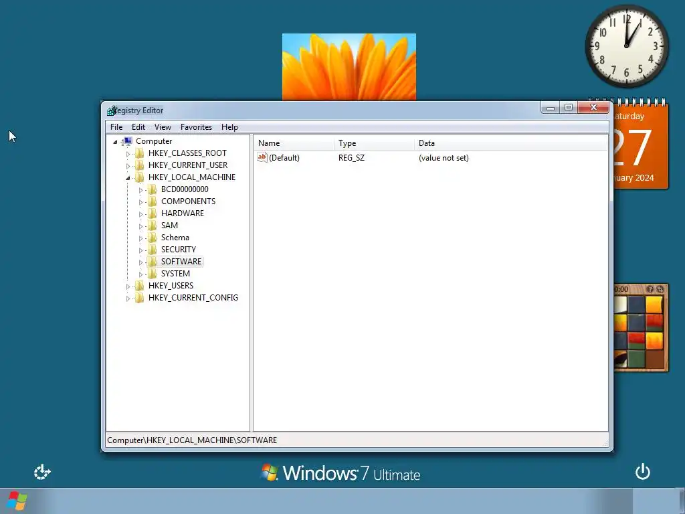Click the orange flower slideshow picture
Image resolution: width=685 pixels, height=514 pixels.
point(349,67)
